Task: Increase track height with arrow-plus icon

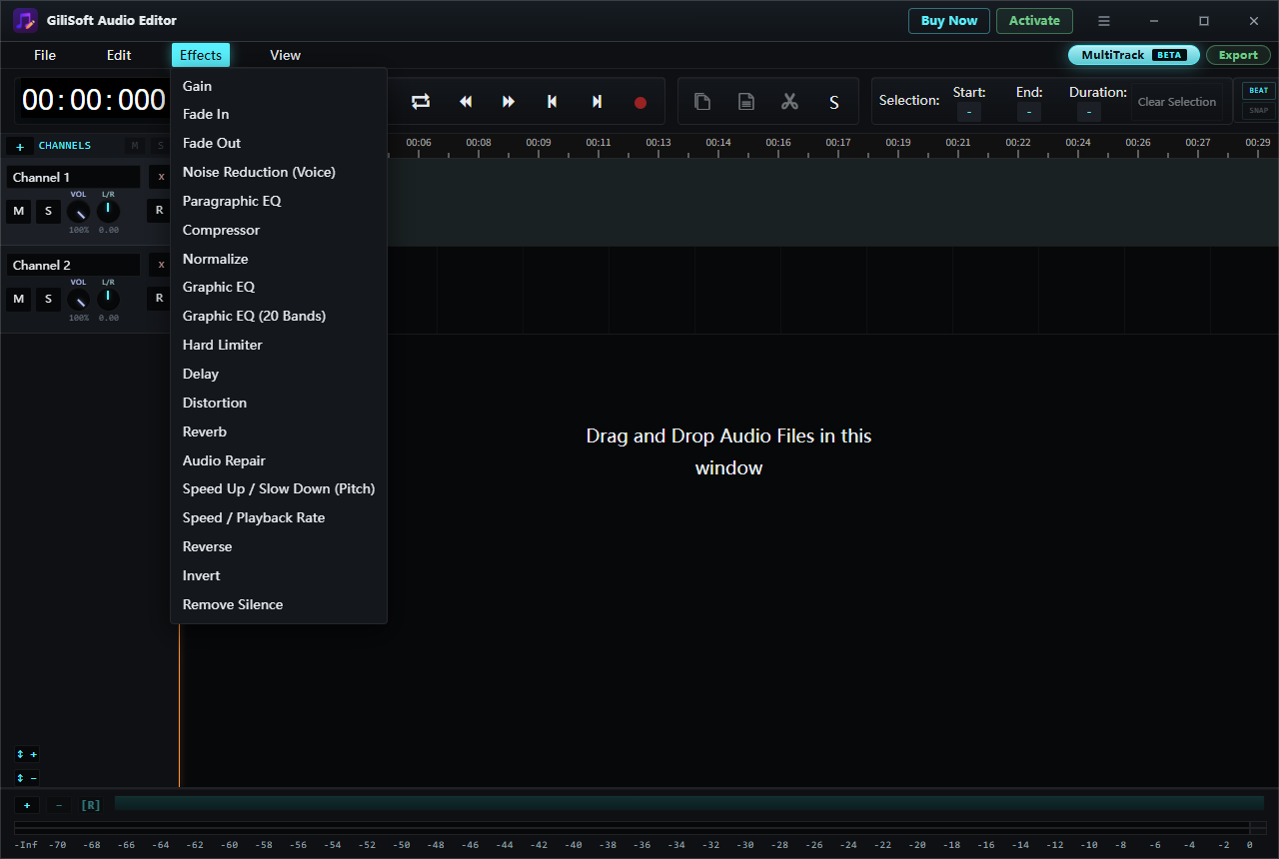Action: point(27,754)
